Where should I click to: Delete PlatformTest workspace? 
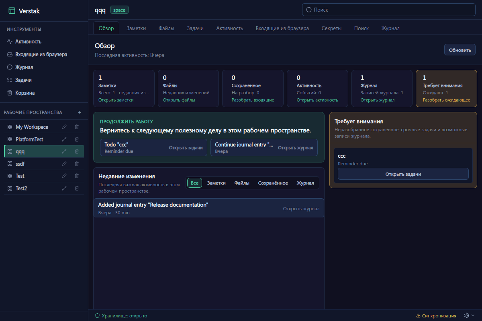point(77,139)
